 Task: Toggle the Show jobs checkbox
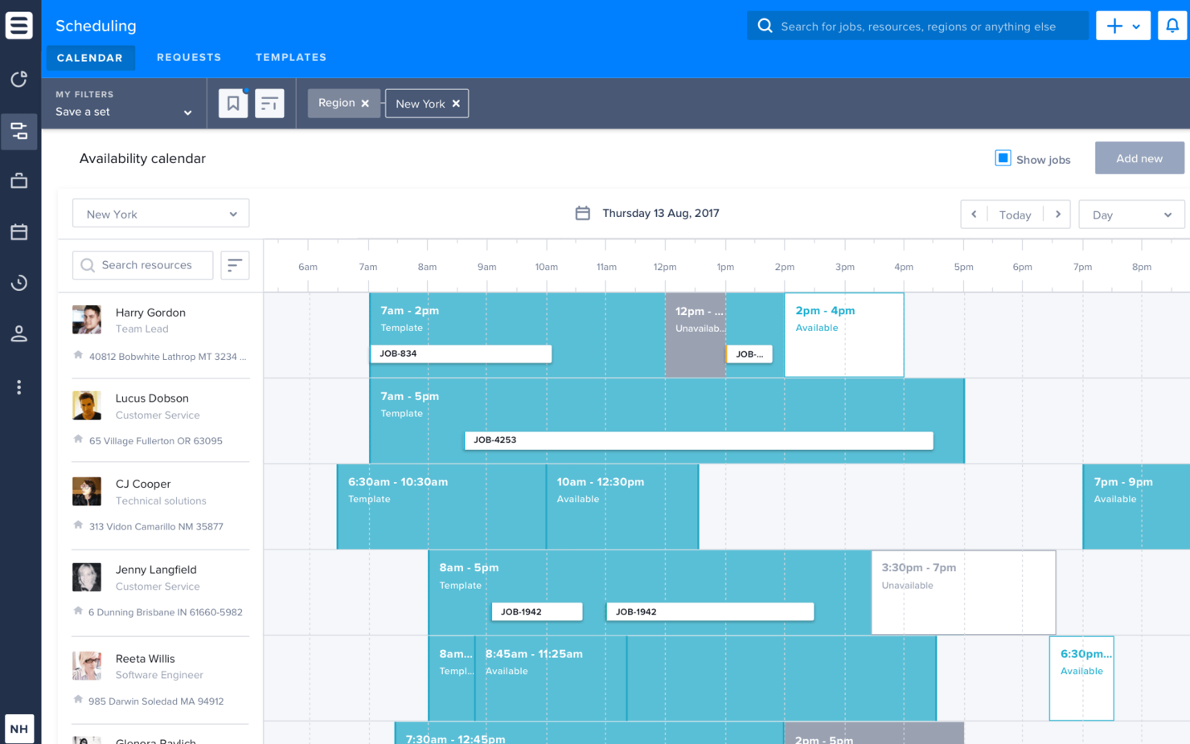click(x=1003, y=158)
